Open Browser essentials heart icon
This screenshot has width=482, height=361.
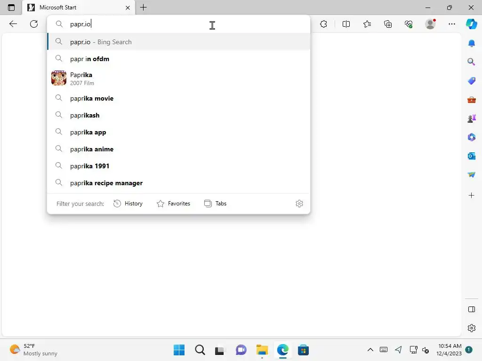pyautogui.click(x=409, y=24)
